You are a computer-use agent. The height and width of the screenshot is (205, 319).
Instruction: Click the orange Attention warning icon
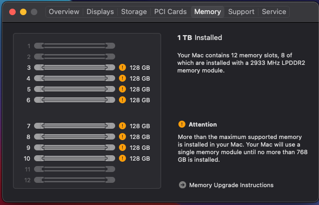coord(182,124)
